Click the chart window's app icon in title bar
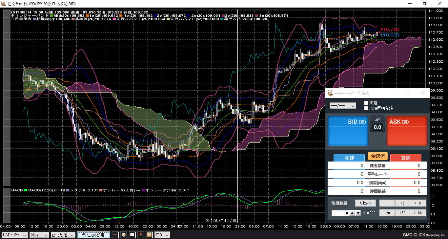 [4, 3]
